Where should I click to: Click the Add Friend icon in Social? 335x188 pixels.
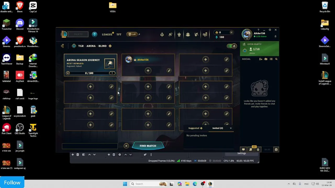coord(260,59)
